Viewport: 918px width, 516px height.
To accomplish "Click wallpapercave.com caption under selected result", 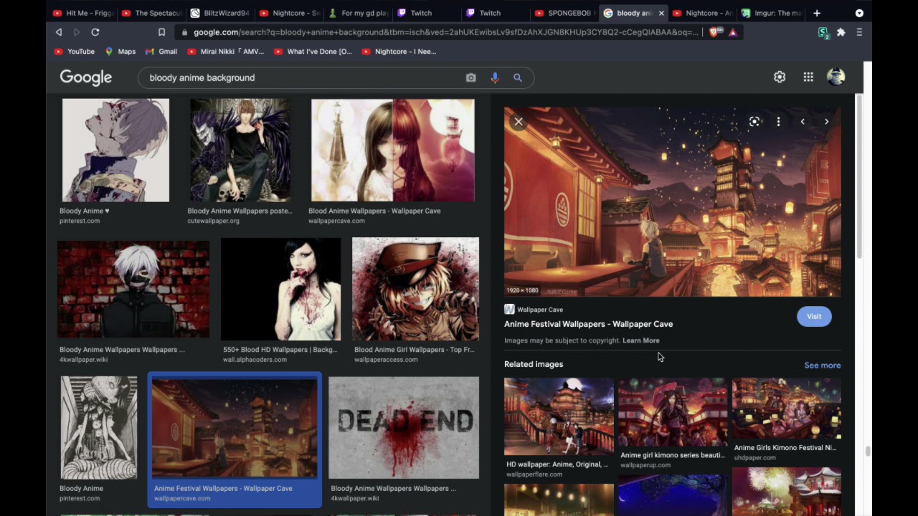I will click(182, 498).
